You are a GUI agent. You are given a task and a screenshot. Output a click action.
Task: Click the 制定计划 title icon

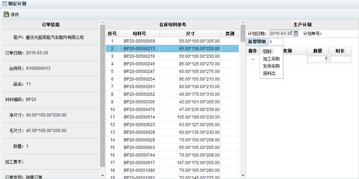click(4, 4)
